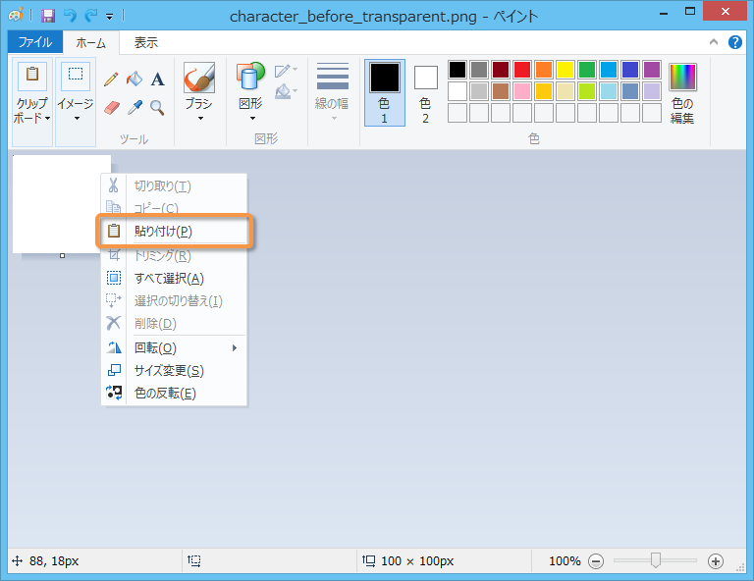This screenshot has height=581, width=754.
Task: Click the Save icon in title bar
Action: [x=47, y=16]
